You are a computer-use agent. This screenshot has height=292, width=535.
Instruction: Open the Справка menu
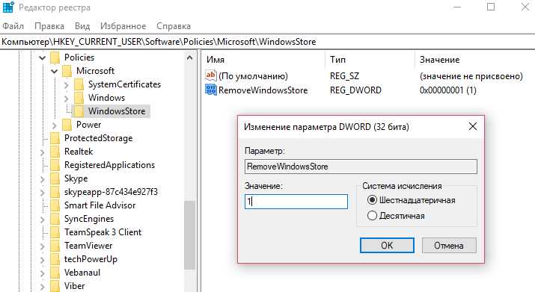pyautogui.click(x=174, y=26)
